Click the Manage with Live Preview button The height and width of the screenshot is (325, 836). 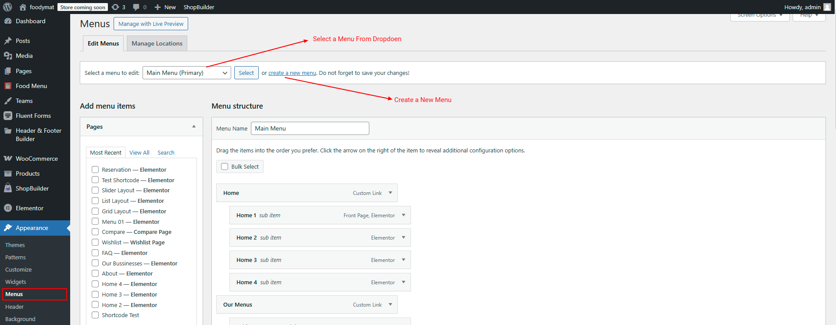[151, 24]
